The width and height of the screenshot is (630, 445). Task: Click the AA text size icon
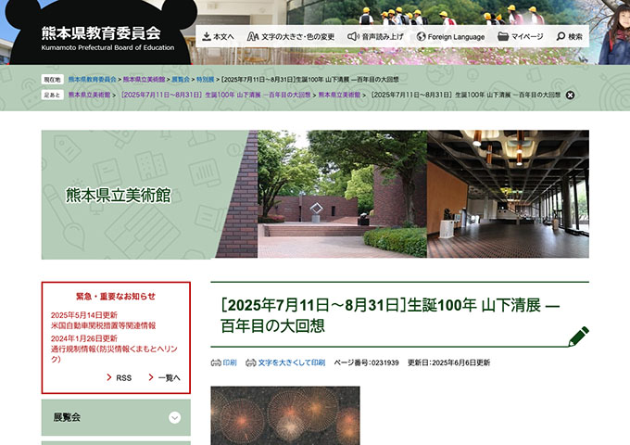click(x=253, y=36)
